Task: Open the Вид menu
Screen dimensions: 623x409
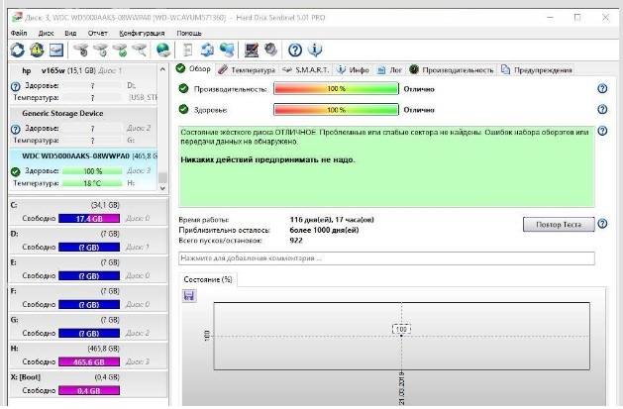Action: click(70, 33)
